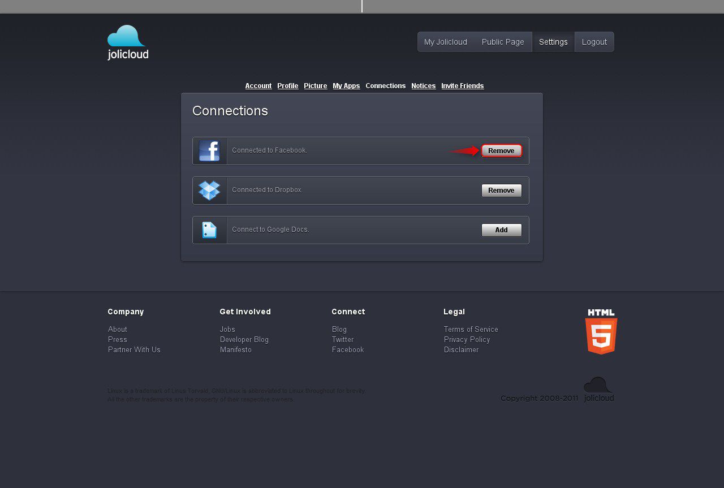Open the Terms of Service link
Viewport: 724px width, 488px height.
point(471,329)
